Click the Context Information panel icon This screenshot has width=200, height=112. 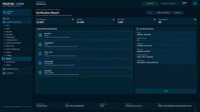pos(137,29)
